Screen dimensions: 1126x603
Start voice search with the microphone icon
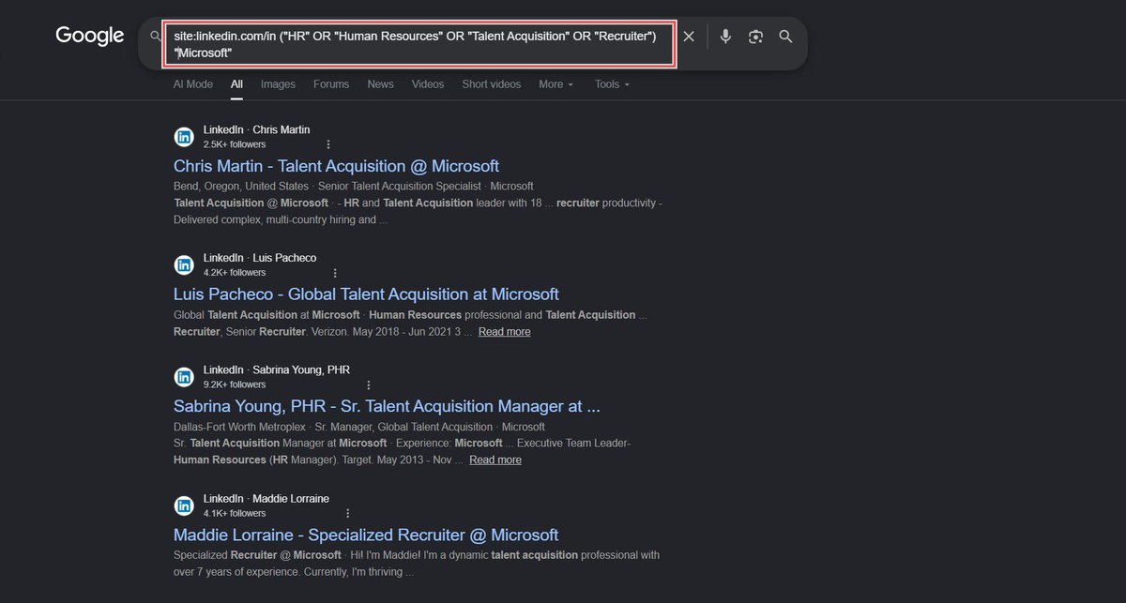pos(725,37)
